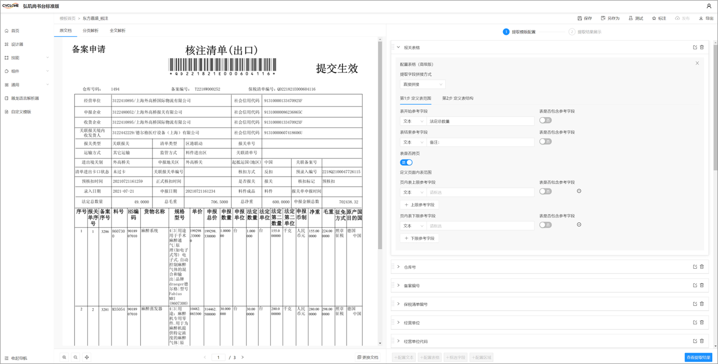This screenshot has width=718, height=364.
Task: Go to the previous document page
Action: coord(205,357)
